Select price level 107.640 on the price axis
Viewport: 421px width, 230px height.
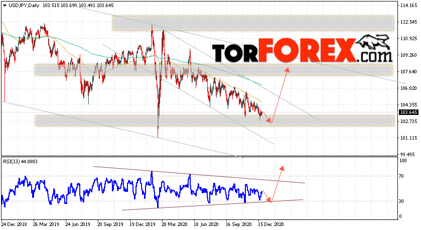tap(408, 71)
